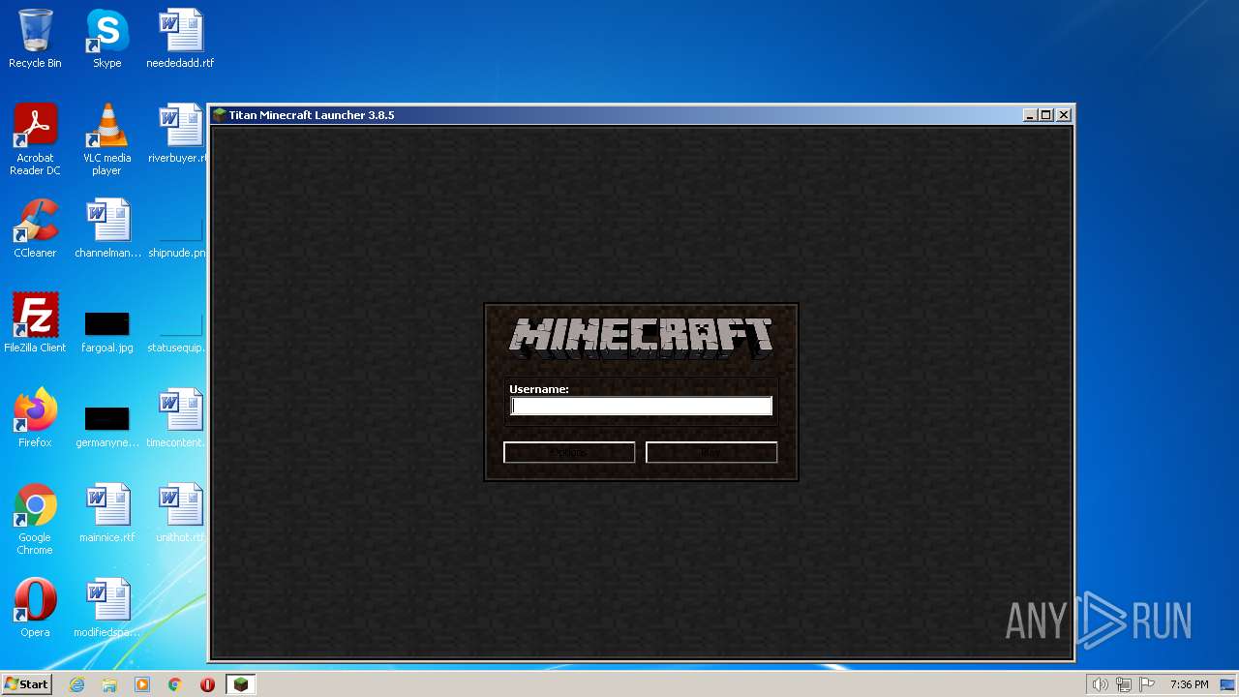
Task: Select the Opera desktop shortcut
Action: (x=35, y=608)
